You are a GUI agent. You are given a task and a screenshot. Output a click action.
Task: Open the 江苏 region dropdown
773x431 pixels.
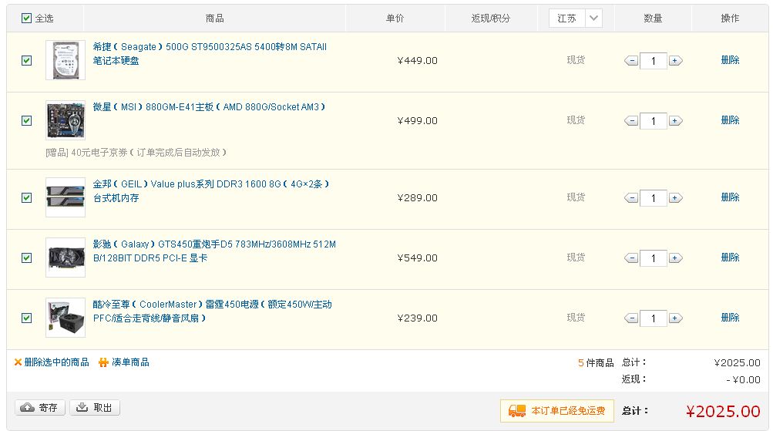click(x=576, y=18)
